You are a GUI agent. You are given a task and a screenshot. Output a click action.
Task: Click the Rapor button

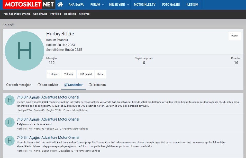(x=235, y=36)
